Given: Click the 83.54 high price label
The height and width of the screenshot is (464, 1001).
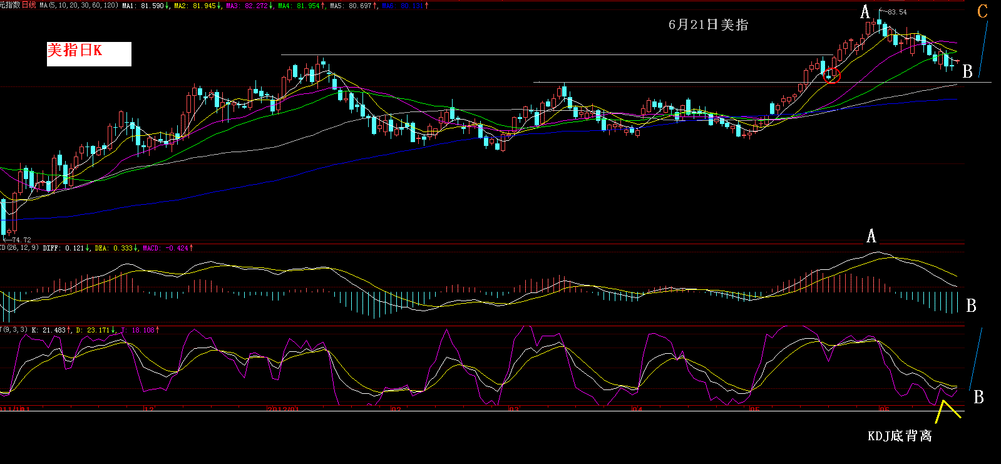Looking at the screenshot, I should pos(896,12).
